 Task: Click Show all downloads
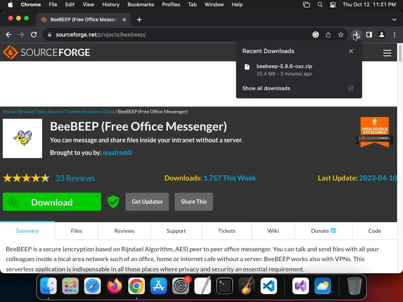pos(266,88)
